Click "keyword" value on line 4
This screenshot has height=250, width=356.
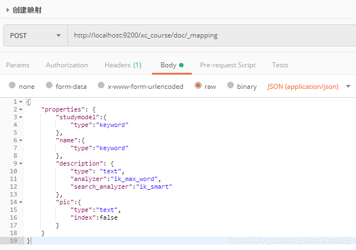click(x=112, y=125)
